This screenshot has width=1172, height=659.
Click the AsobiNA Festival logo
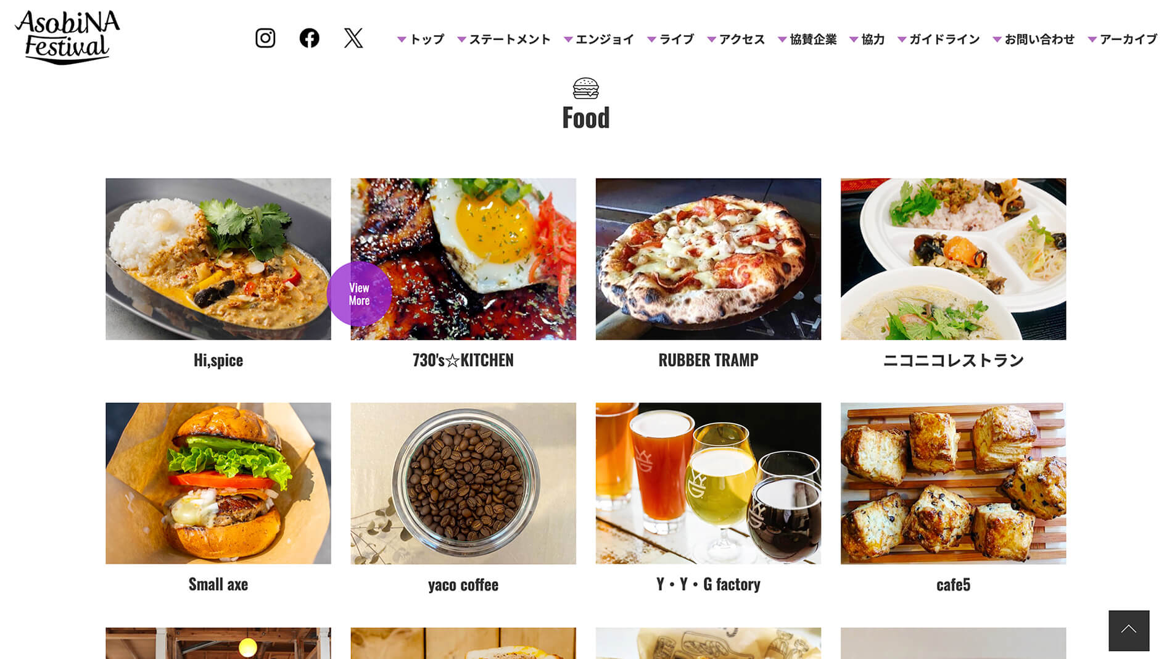click(67, 37)
